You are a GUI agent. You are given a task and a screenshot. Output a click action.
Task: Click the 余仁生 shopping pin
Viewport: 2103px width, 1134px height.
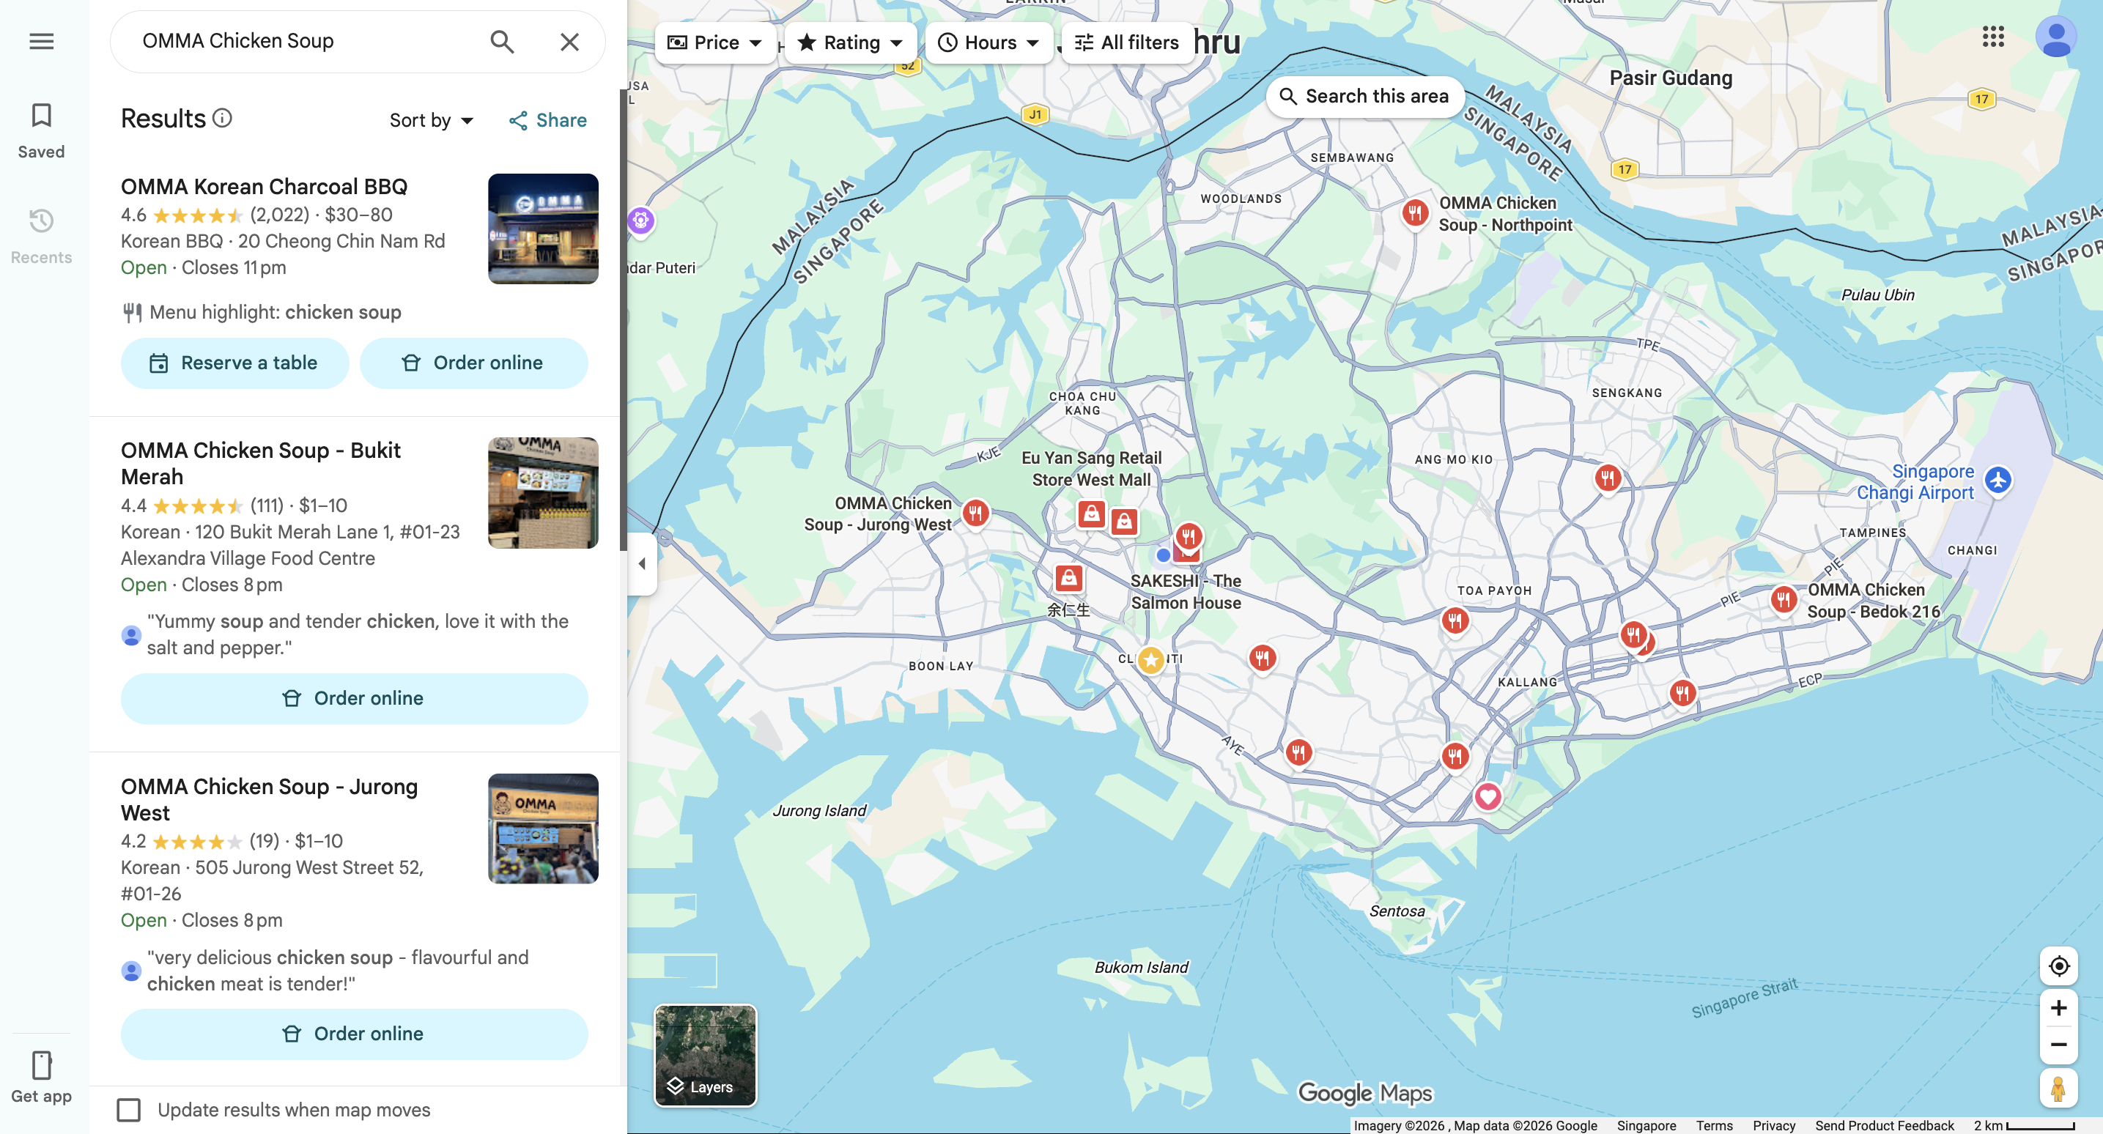click(1068, 579)
